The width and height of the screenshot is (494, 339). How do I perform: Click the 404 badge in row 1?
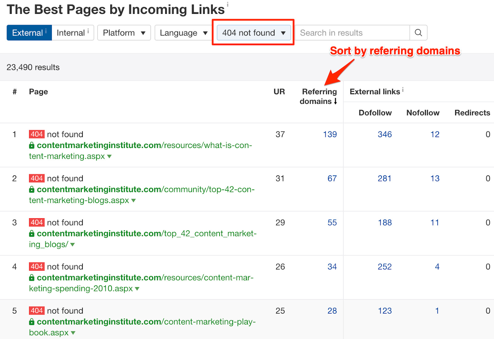pyautogui.click(x=37, y=134)
